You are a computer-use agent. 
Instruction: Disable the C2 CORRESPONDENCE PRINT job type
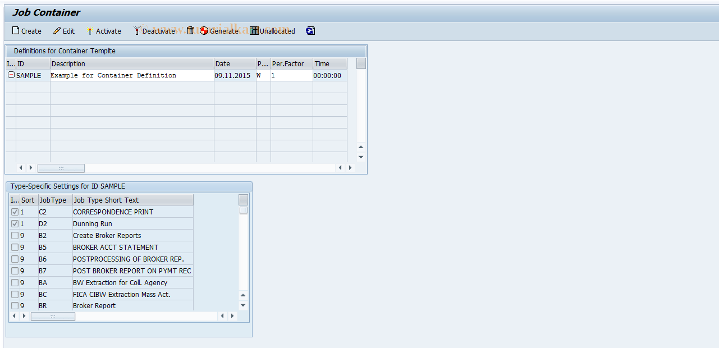tap(14, 212)
